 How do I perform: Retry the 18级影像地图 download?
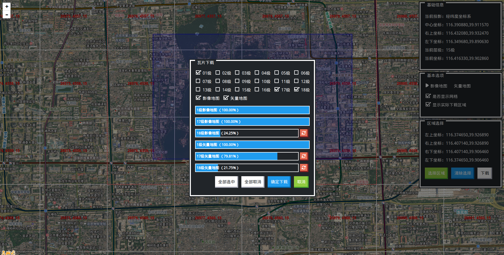pyautogui.click(x=304, y=133)
